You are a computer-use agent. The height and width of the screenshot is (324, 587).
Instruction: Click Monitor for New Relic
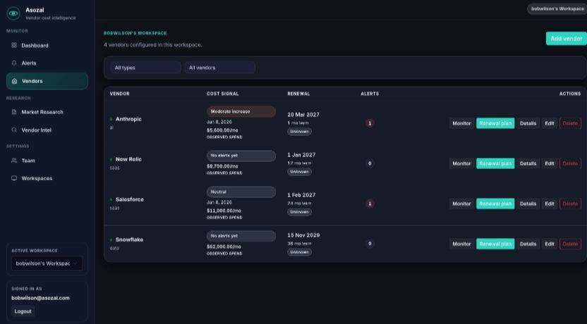[461, 163]
